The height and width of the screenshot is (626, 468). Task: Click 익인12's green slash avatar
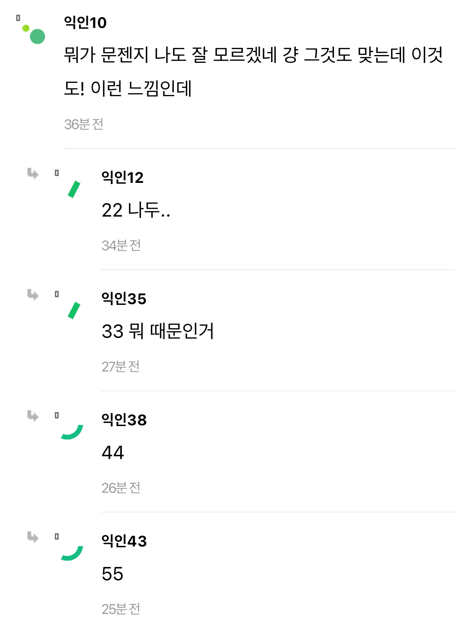(x=74, y=190)
